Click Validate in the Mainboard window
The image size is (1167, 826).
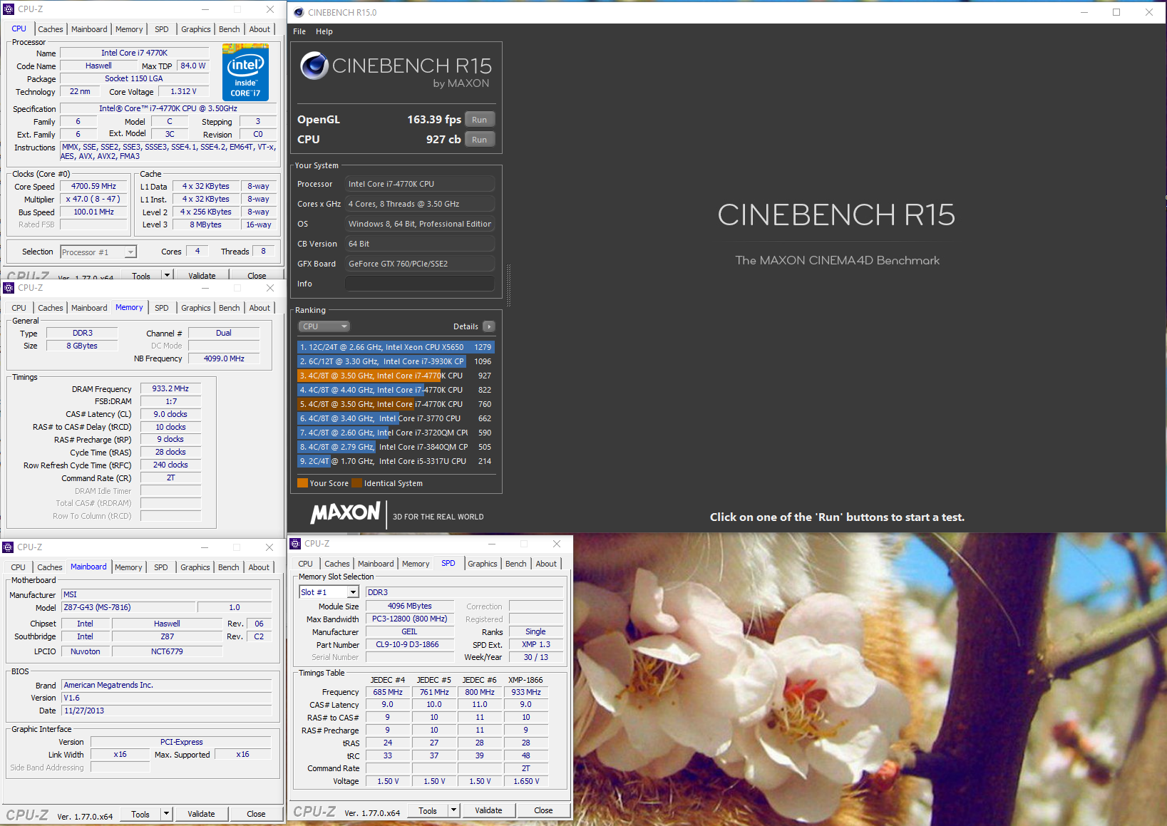[202, 814]
